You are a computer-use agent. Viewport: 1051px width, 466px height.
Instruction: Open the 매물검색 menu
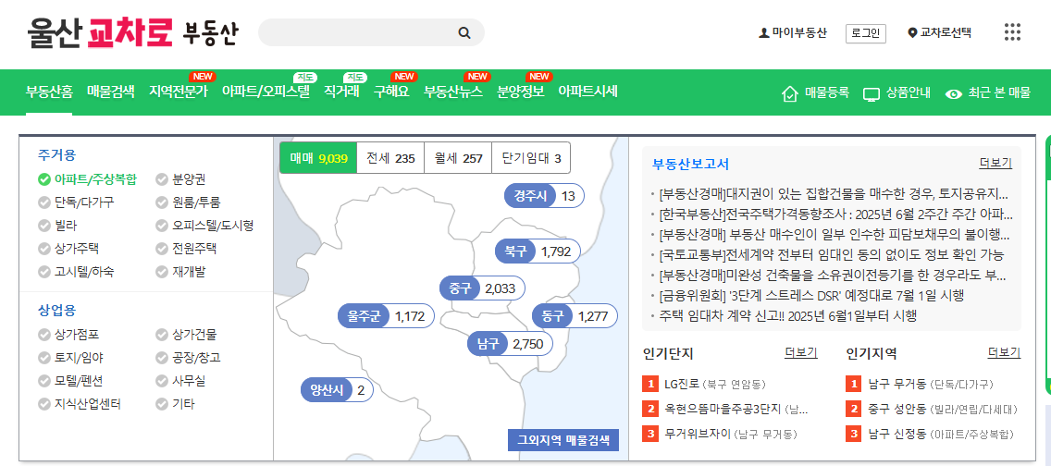click(111, 92)
